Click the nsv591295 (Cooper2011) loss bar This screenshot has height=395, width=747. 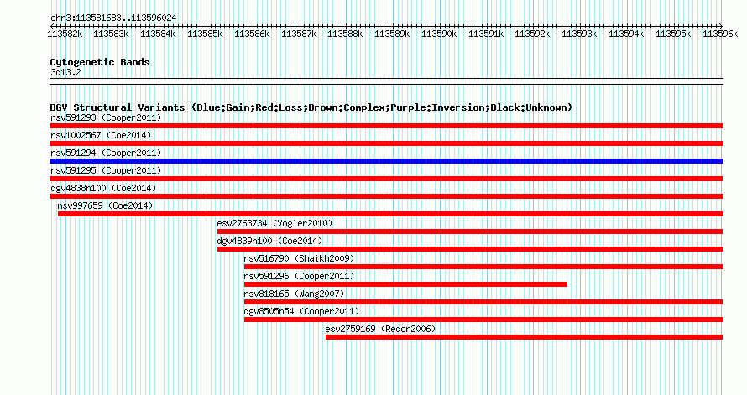[x=386, y=179]
